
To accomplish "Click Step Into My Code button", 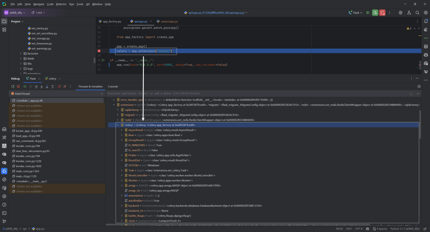I will (47, 87).
